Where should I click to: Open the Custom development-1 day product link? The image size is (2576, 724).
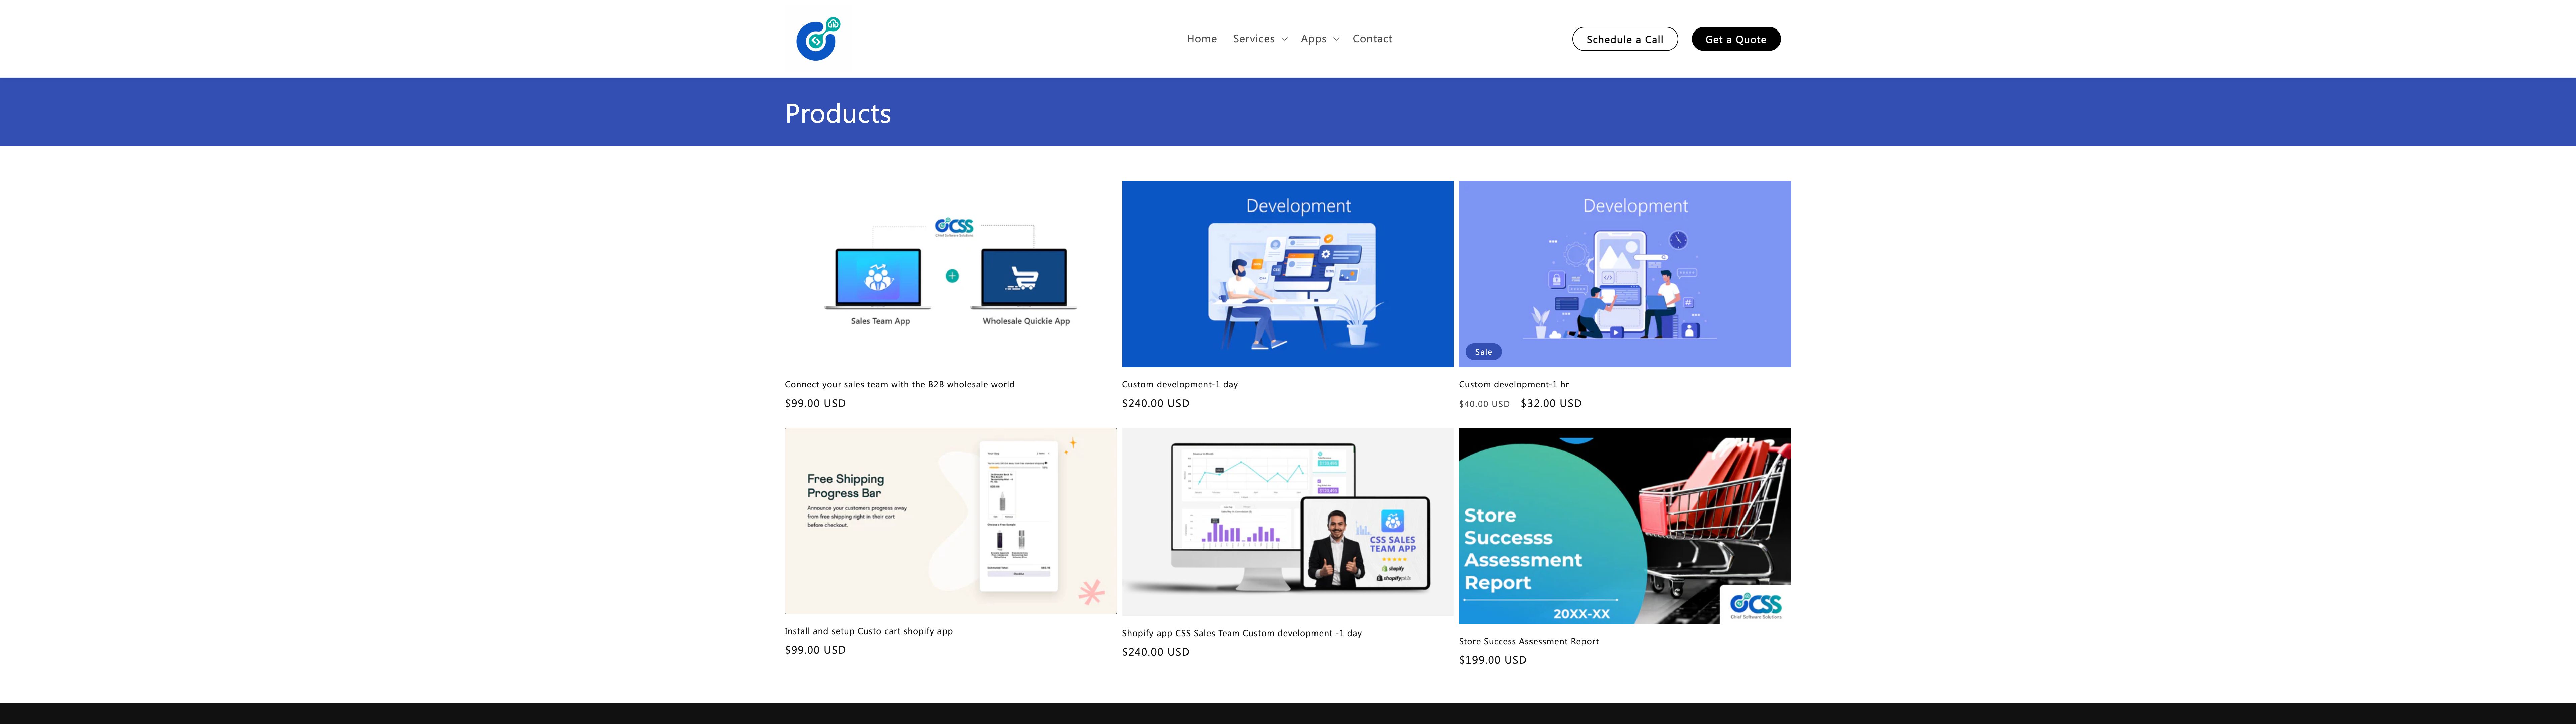pos(1180,384)
